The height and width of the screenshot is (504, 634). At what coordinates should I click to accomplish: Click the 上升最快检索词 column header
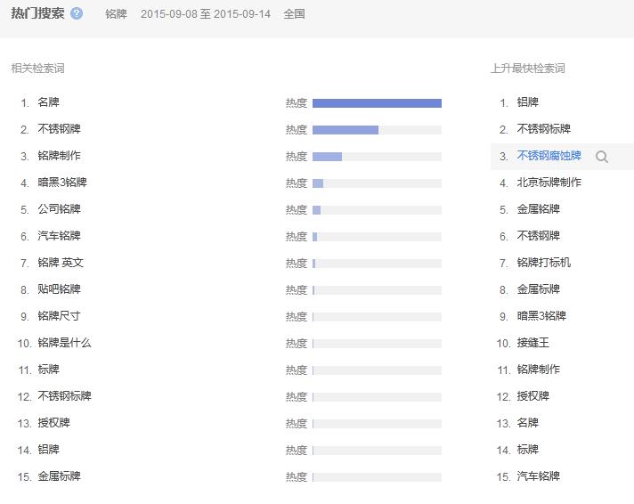coord(527,69)
